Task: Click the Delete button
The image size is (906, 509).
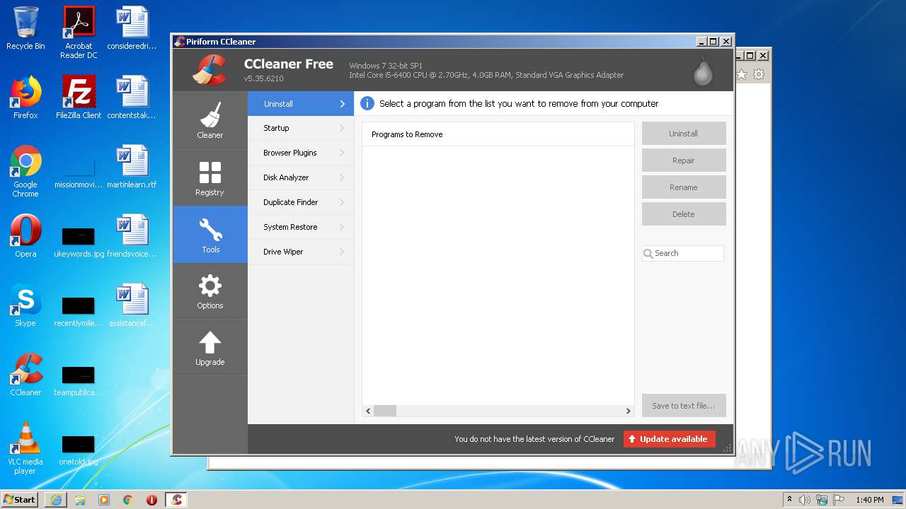Action: pyautogui.click(x=684, y=214)
